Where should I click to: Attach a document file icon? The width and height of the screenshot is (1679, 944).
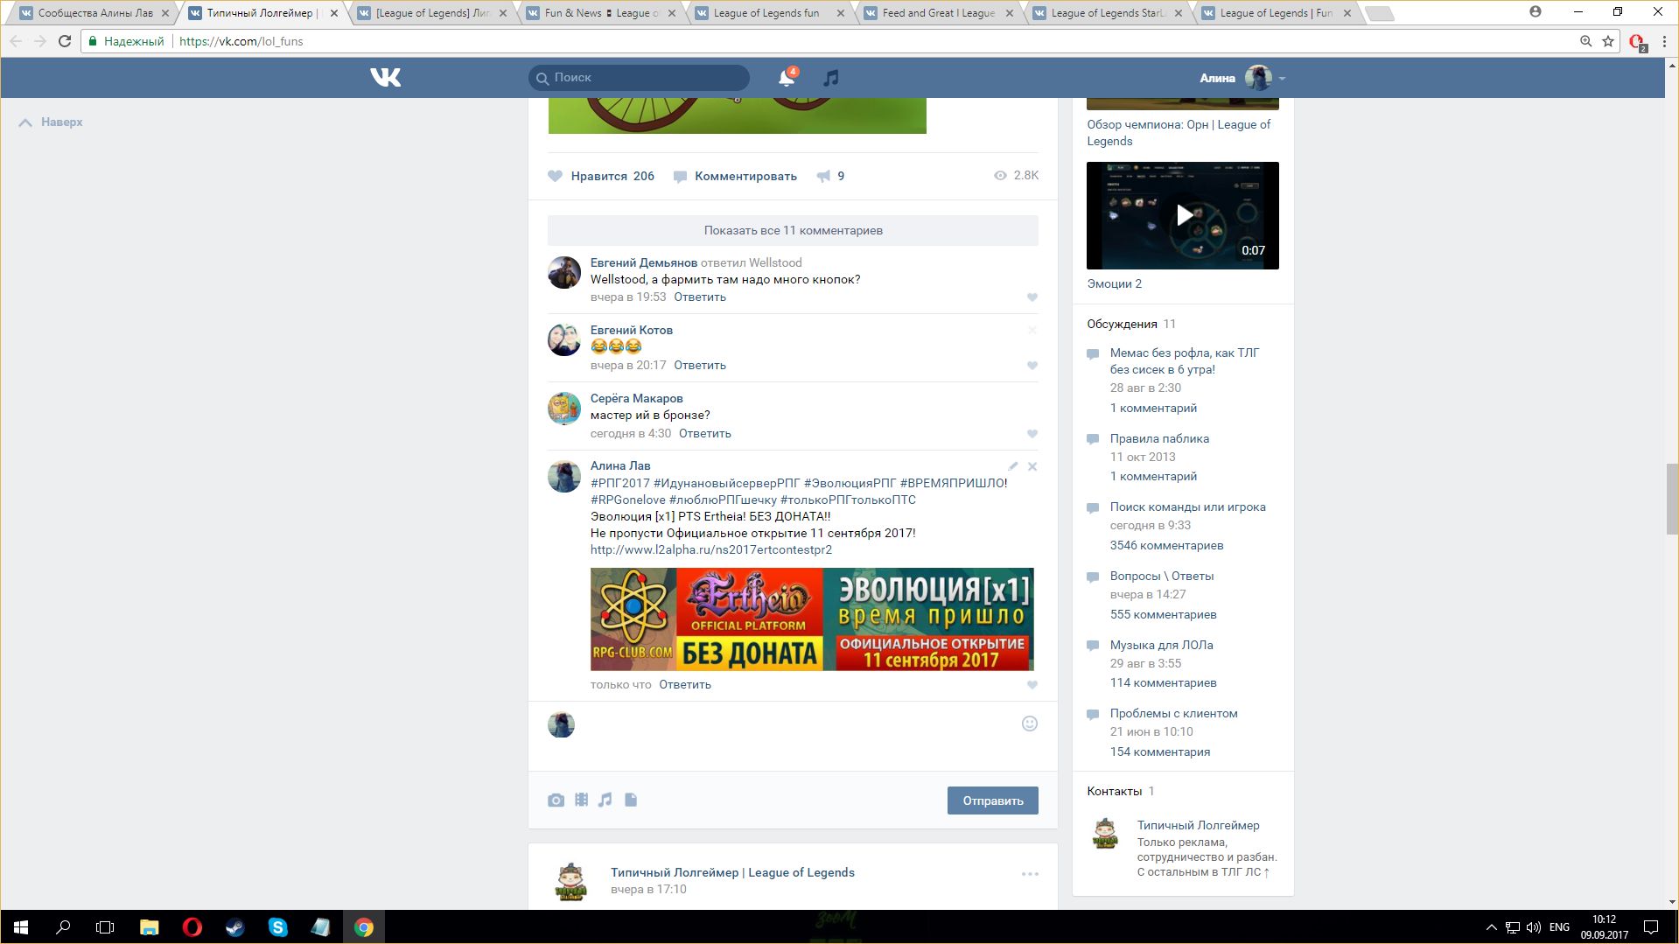click(631, 800)
